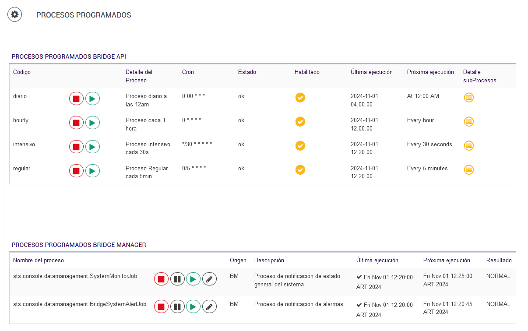Run the SystemMonitorJob process
This screenshot has height=331, width=528.
click(x=193, y=279)
